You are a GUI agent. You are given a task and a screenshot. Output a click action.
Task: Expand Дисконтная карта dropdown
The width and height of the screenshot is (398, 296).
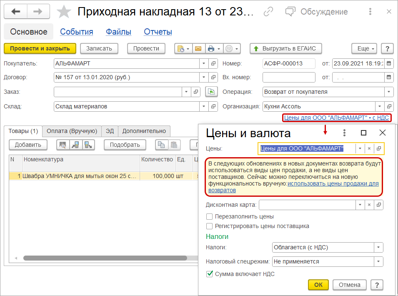(x=360, y=205)
